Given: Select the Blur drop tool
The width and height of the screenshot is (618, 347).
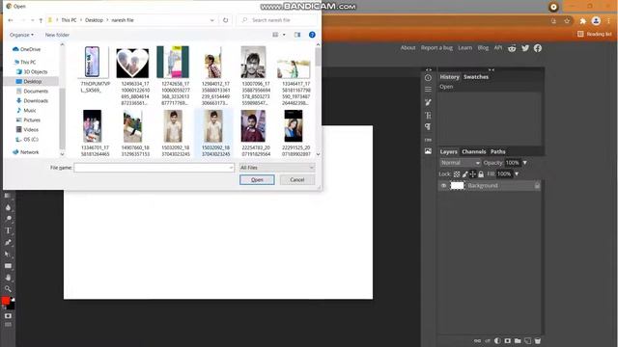Looking at the screenshot, I should [8, 207].
